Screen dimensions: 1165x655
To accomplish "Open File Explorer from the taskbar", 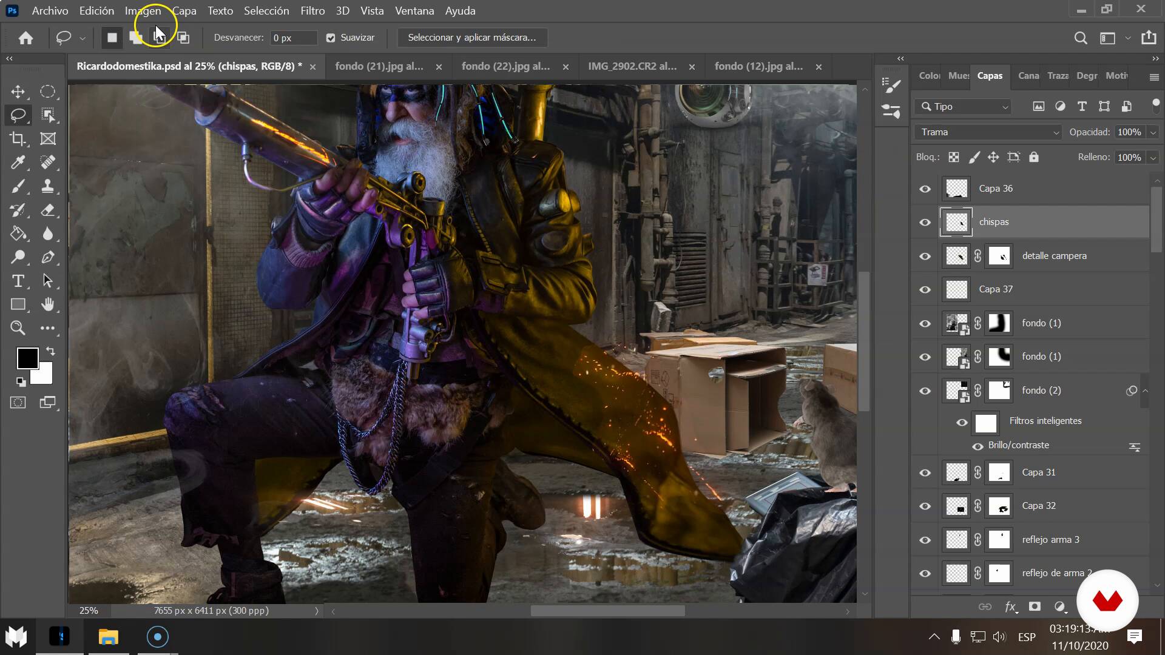I will point(108,637).
